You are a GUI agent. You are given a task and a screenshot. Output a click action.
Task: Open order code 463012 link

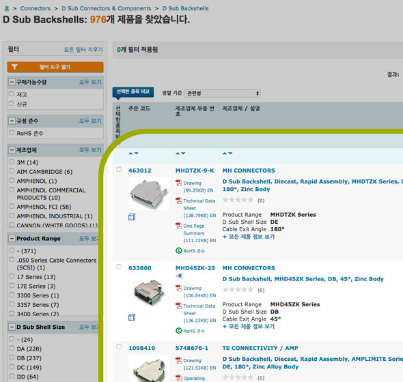click(x=140, y=171)
